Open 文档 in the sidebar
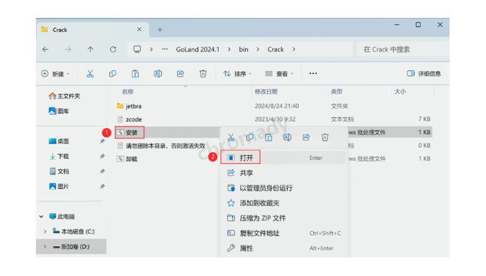The width and height of the screenshot is (486, 276). click(59, 171)
